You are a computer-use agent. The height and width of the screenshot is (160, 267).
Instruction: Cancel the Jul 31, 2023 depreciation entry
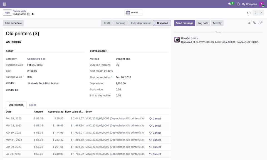click(x=155, y=154)
